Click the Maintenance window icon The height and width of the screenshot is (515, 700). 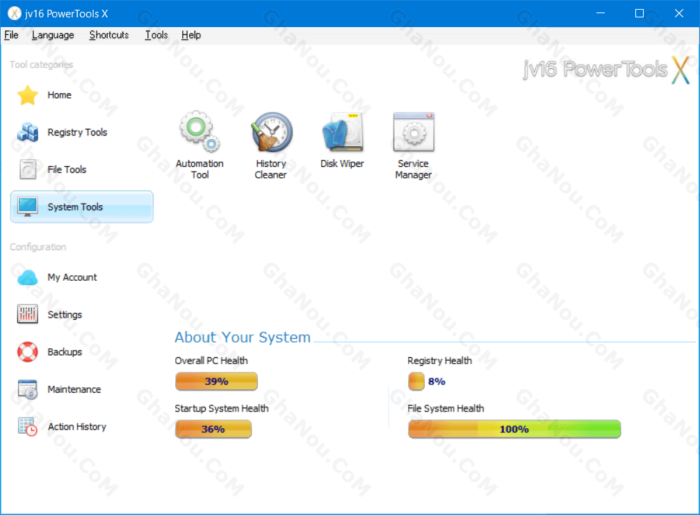28,389
